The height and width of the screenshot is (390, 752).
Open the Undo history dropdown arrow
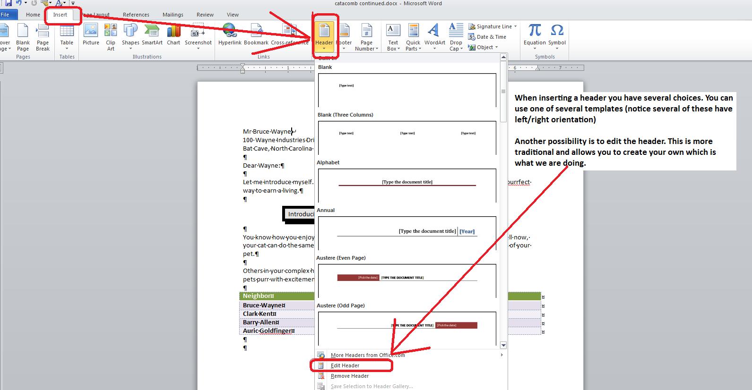point(26,3)
